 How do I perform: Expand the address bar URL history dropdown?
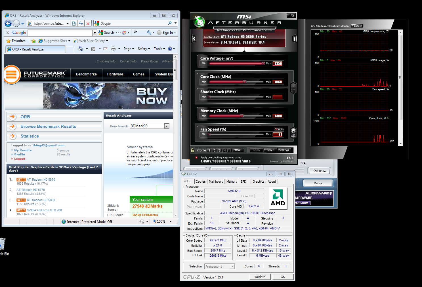tap(68, 24)
